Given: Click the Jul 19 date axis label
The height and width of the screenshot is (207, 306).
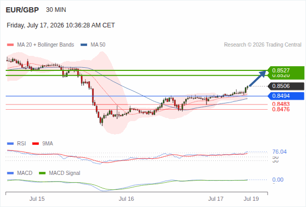Looking at the screenshot, I should 251,199.
